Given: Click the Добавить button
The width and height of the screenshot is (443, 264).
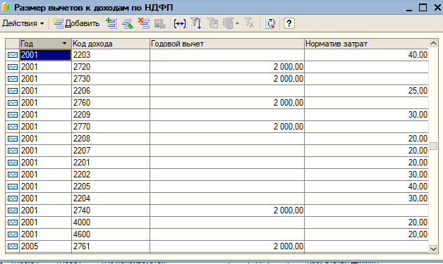Looking at the screenshot, I should point(76,23).
